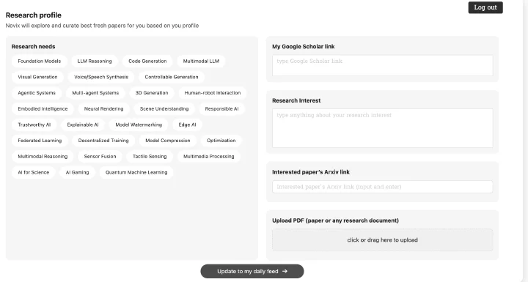Open the PDF upload drop area

(383, 240)
